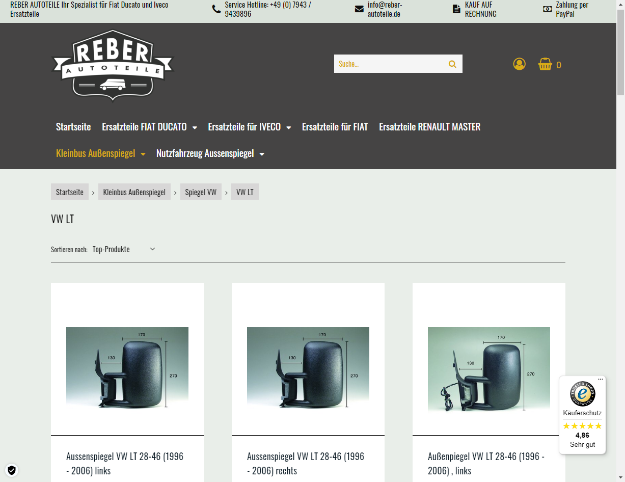
Task: Click the invoice document icon
Action: click(x=456, y=9)
